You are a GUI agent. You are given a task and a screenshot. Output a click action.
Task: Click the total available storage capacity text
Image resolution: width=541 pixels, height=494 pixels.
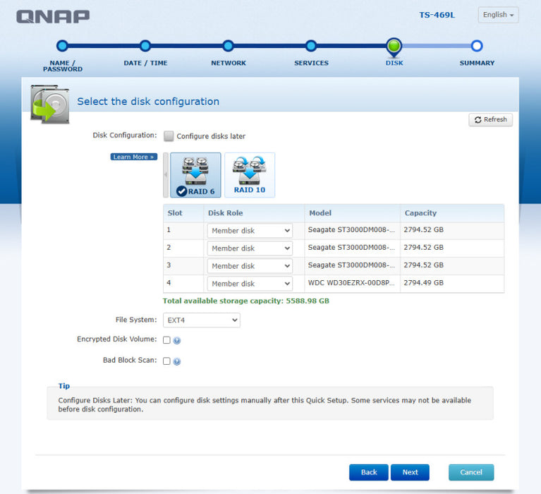[246, 301]
